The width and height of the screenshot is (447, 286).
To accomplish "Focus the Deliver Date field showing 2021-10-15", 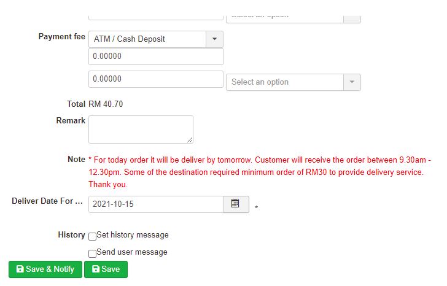I will click(155, 204).
